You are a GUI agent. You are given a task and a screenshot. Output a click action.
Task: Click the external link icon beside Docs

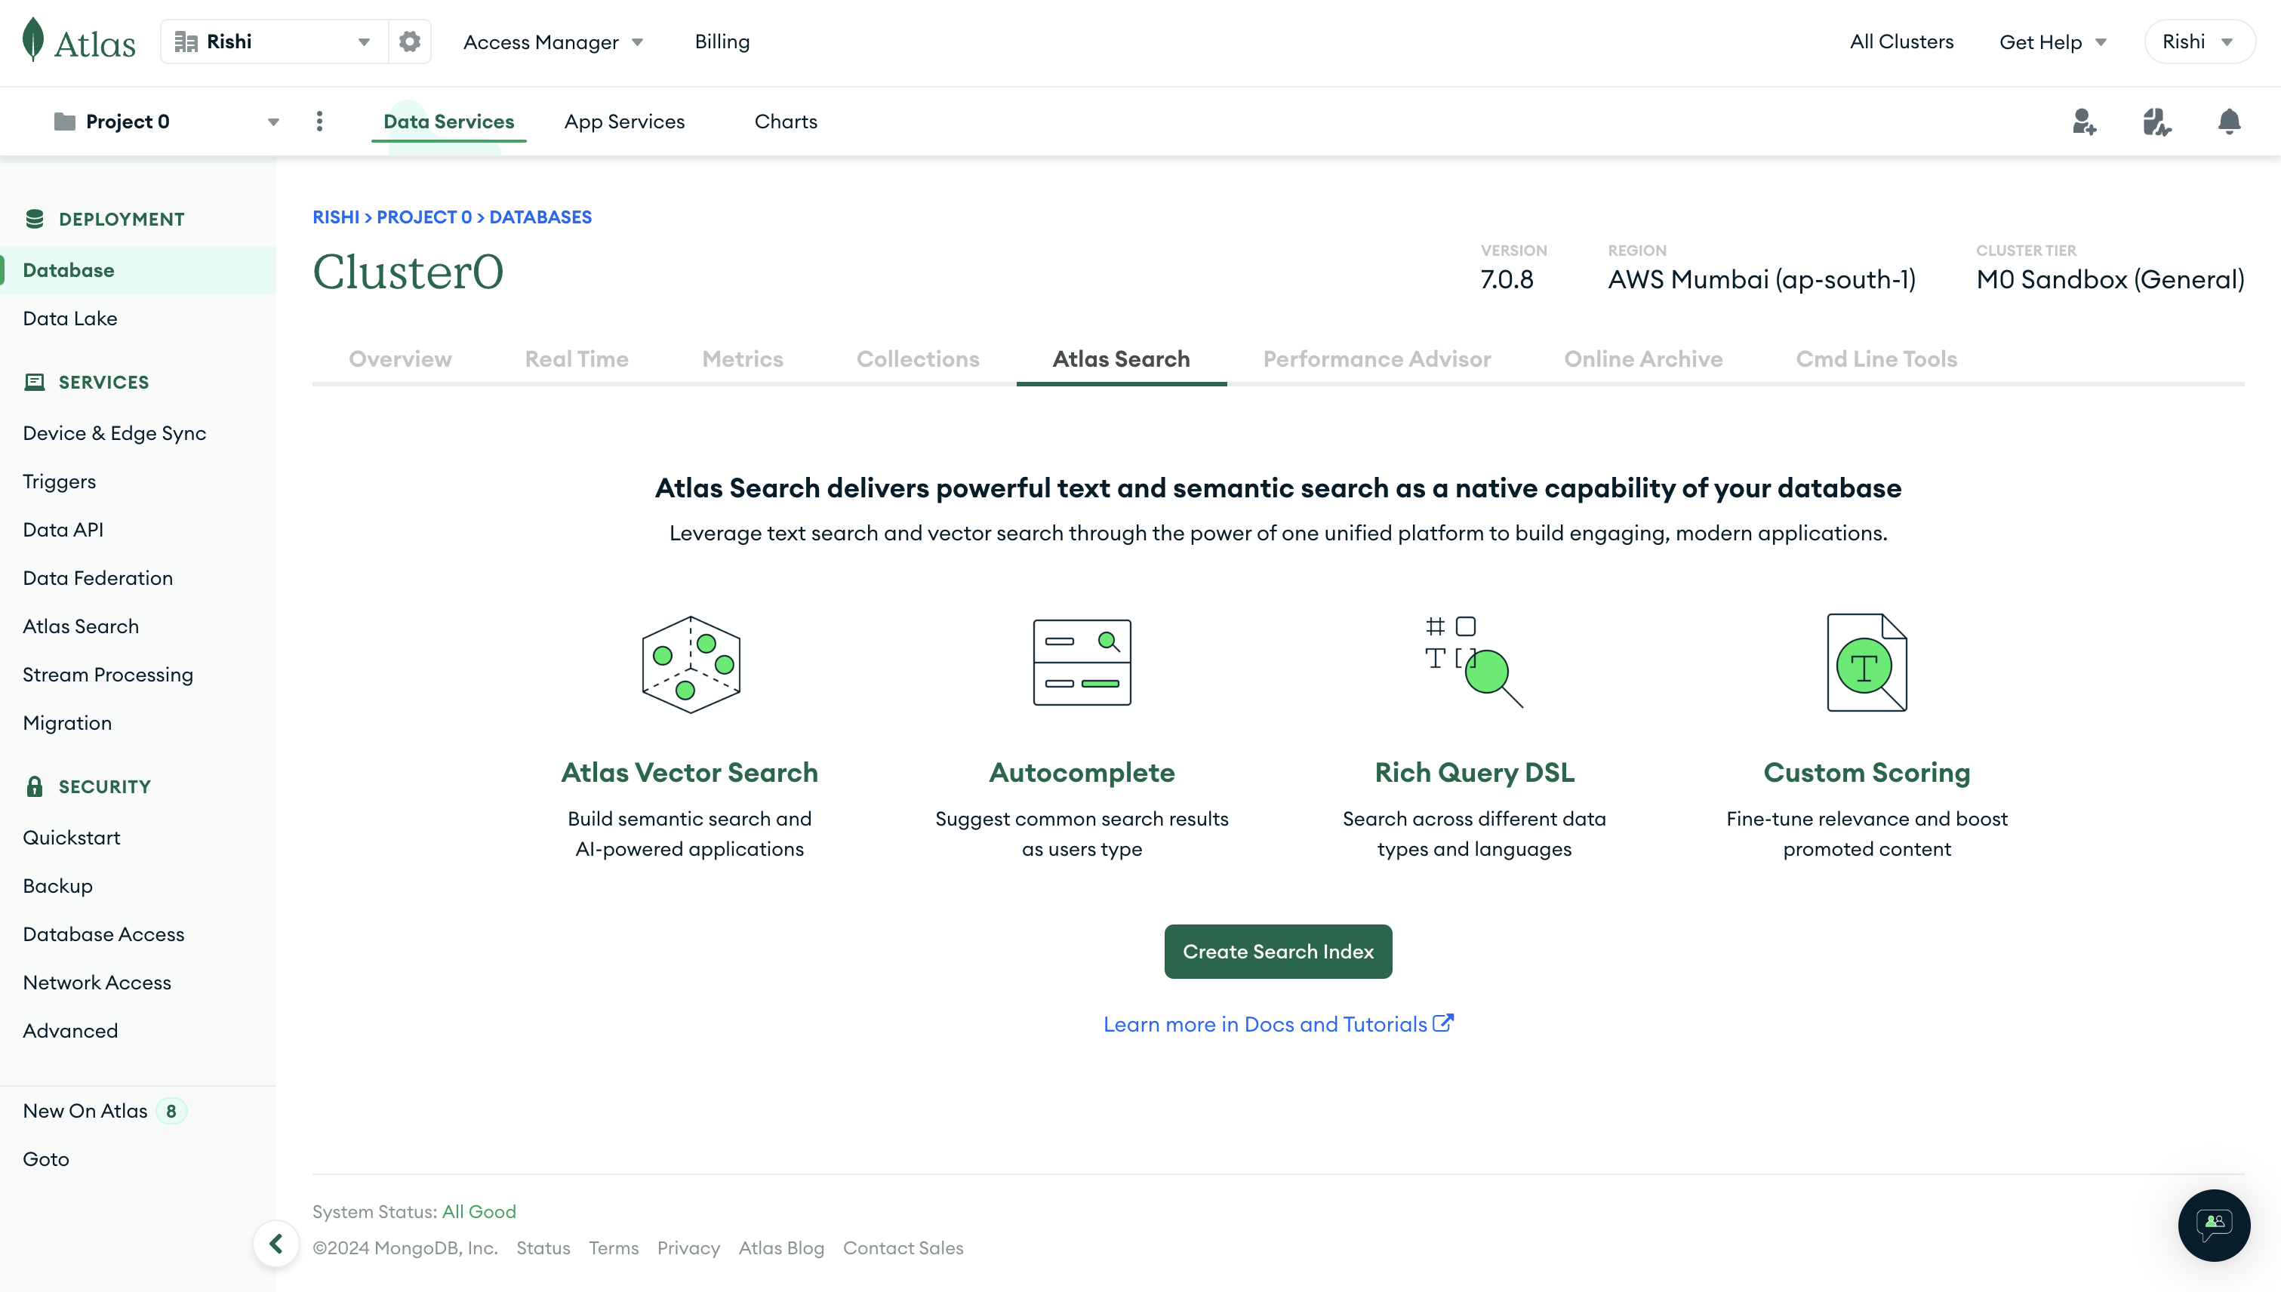coord(1443,1023)
